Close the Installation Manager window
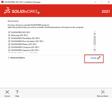The width and height of the screenshot is (112, 98). click(108, 2)
